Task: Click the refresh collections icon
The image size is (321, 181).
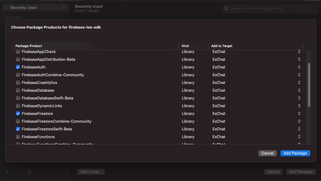Action: [30, 172]
